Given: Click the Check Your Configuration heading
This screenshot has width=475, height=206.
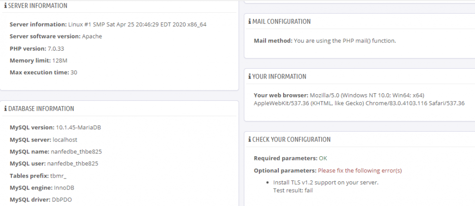Looking at the screenshot, I should (x=291, y=140).
